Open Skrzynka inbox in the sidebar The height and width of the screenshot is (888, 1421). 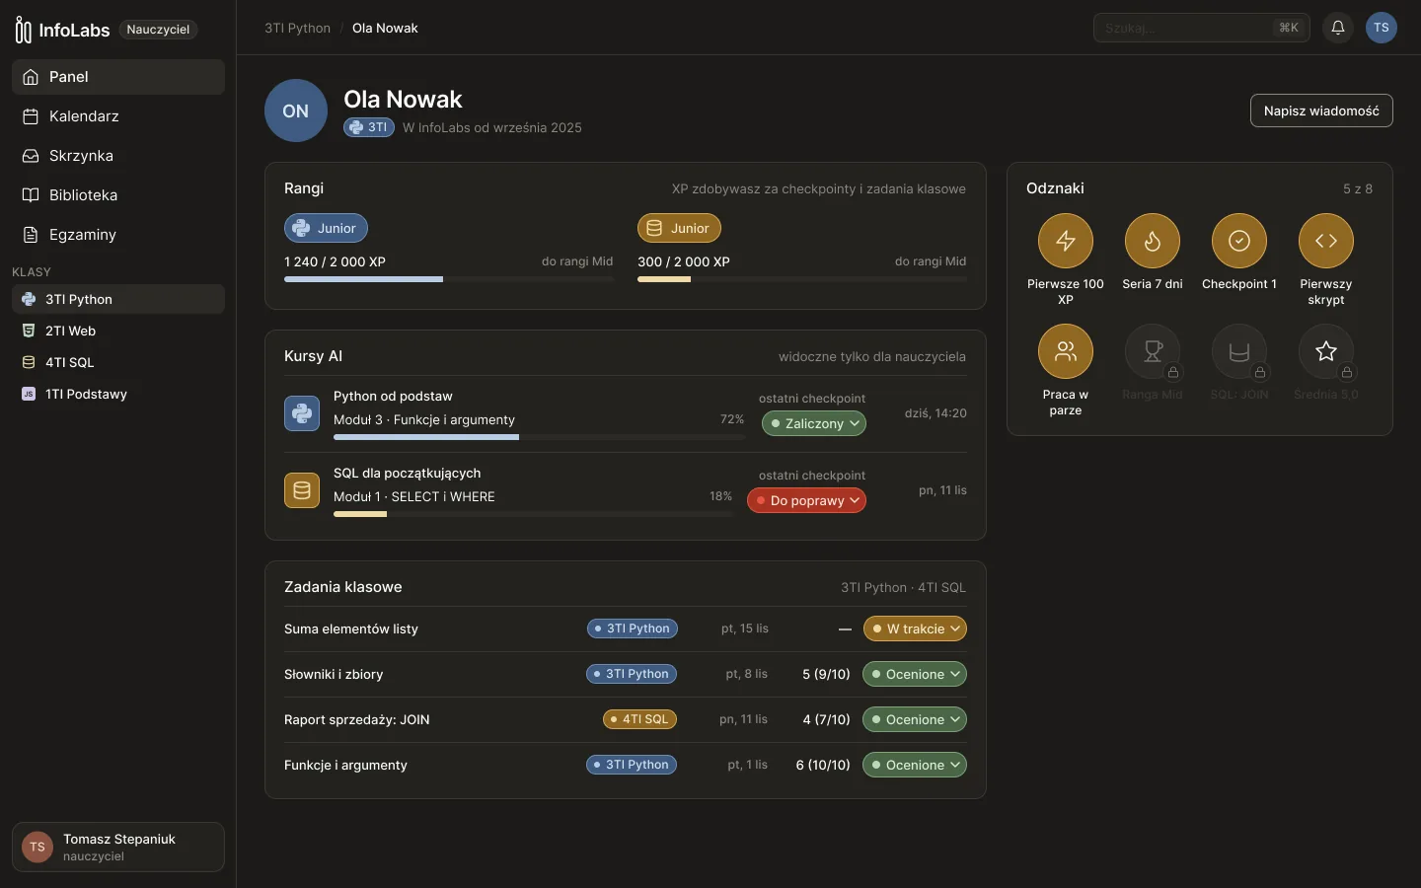point(118,156)
